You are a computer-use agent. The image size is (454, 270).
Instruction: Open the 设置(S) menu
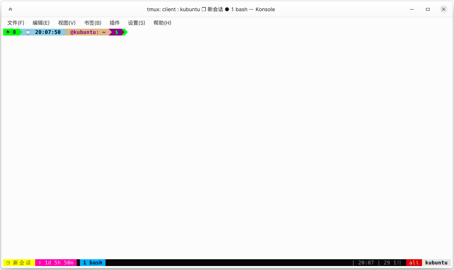137,23
